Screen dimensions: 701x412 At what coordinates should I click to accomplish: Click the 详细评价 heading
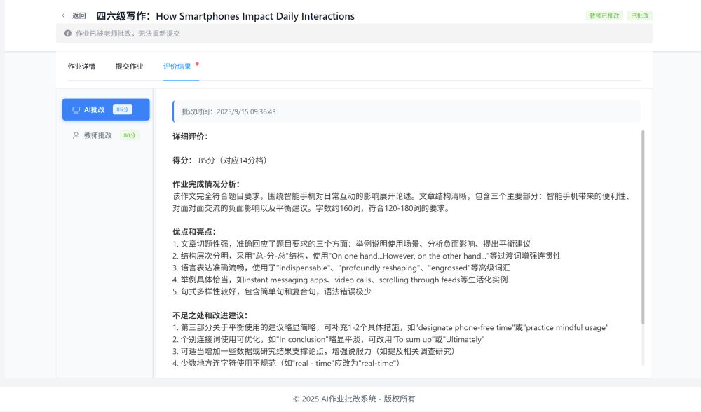(191, 137)
